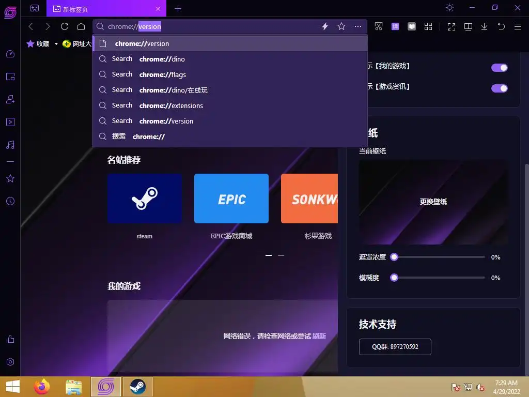The width and height of the screenshot is (529, 397).
Task: Click the muted volume tray icon
Action: tap(480, 387)
